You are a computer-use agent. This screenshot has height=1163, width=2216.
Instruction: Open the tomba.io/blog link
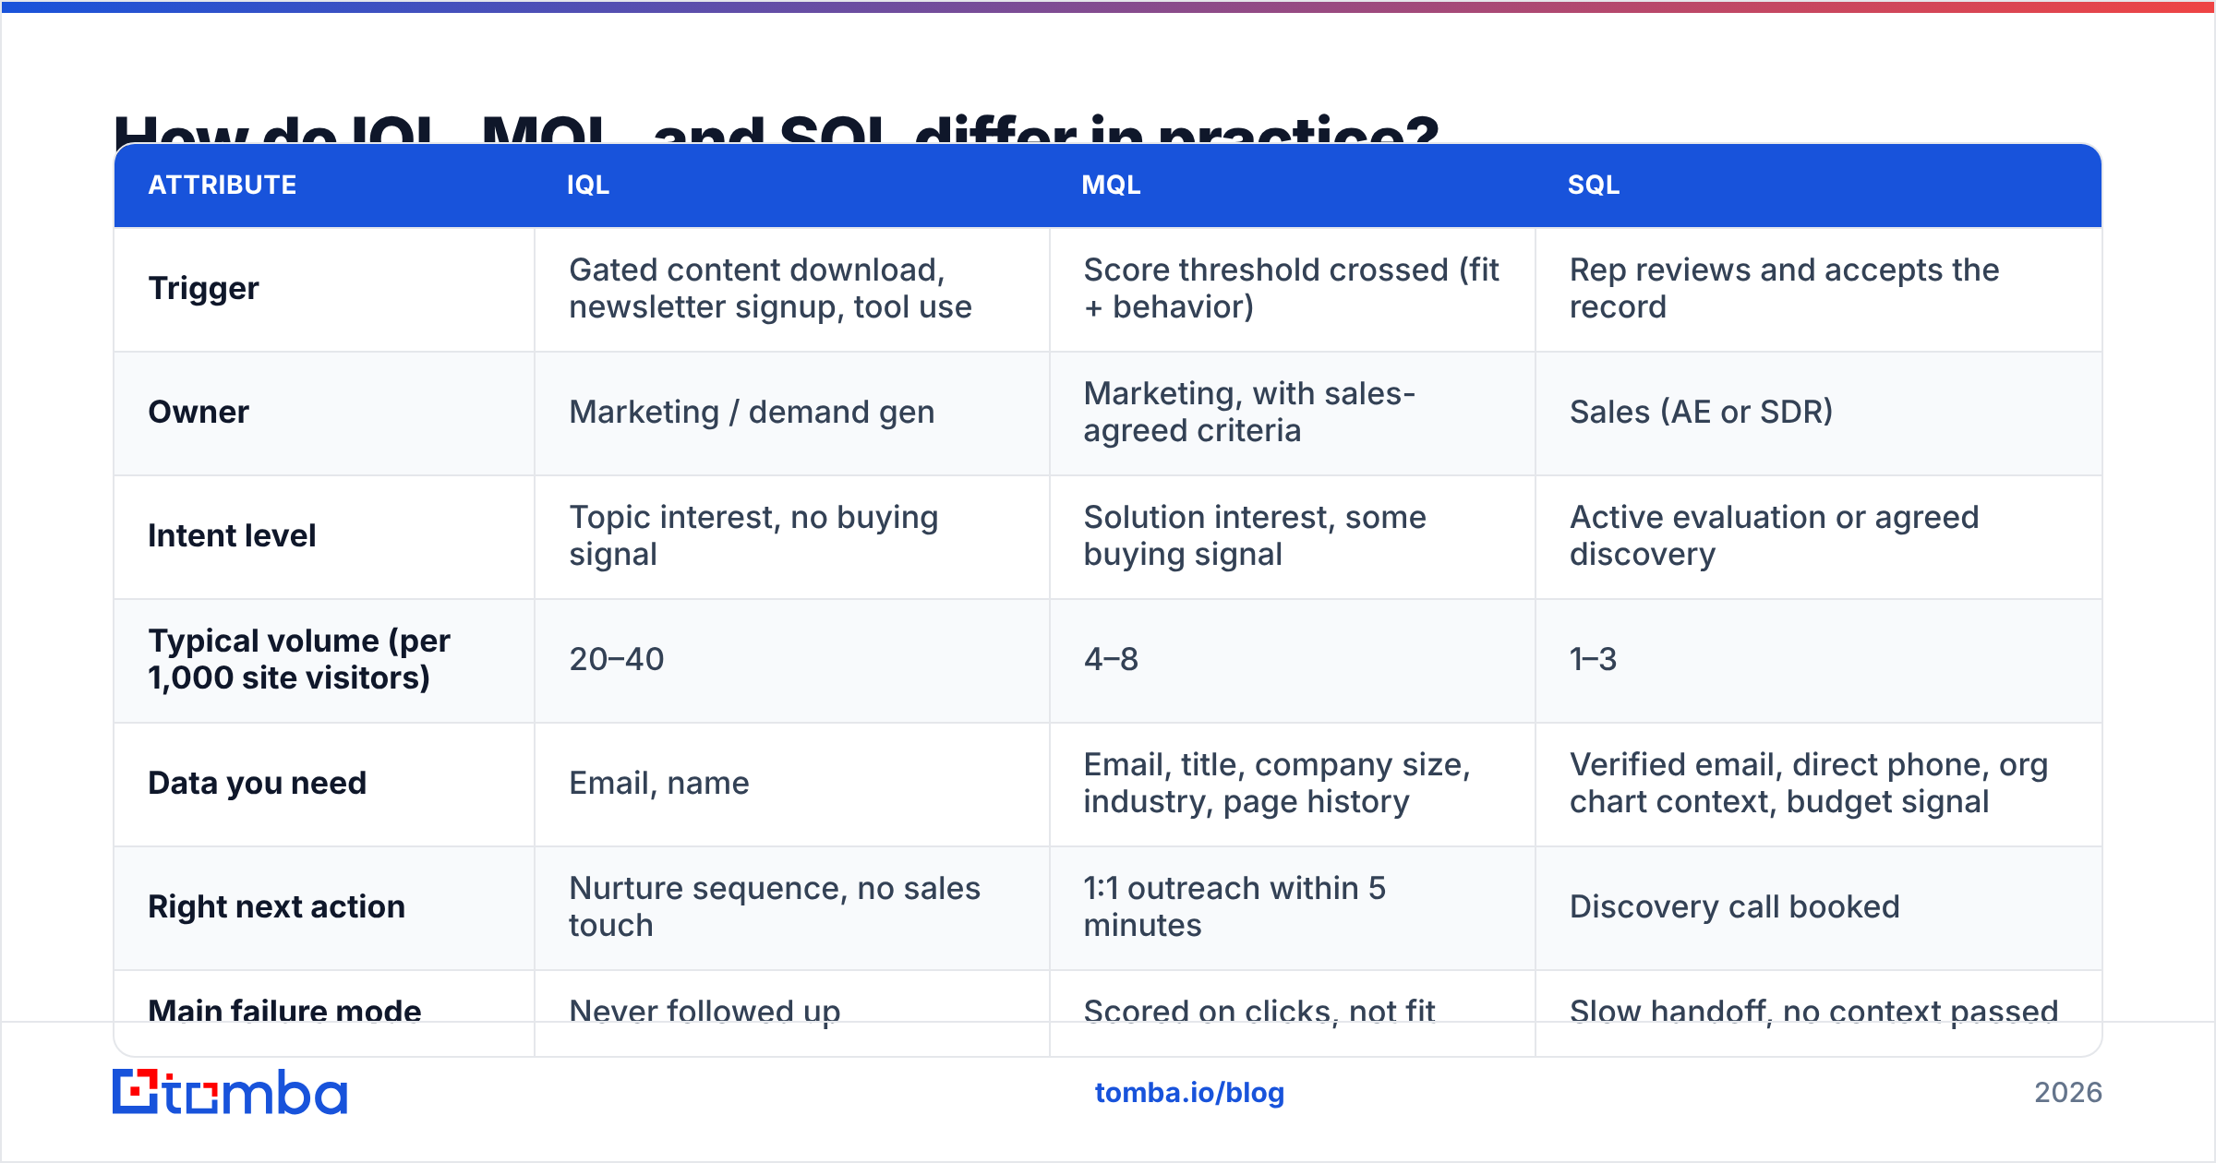coord(1189,1093)
